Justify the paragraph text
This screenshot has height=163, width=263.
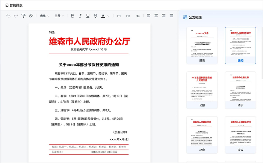[x=171, y=16]
